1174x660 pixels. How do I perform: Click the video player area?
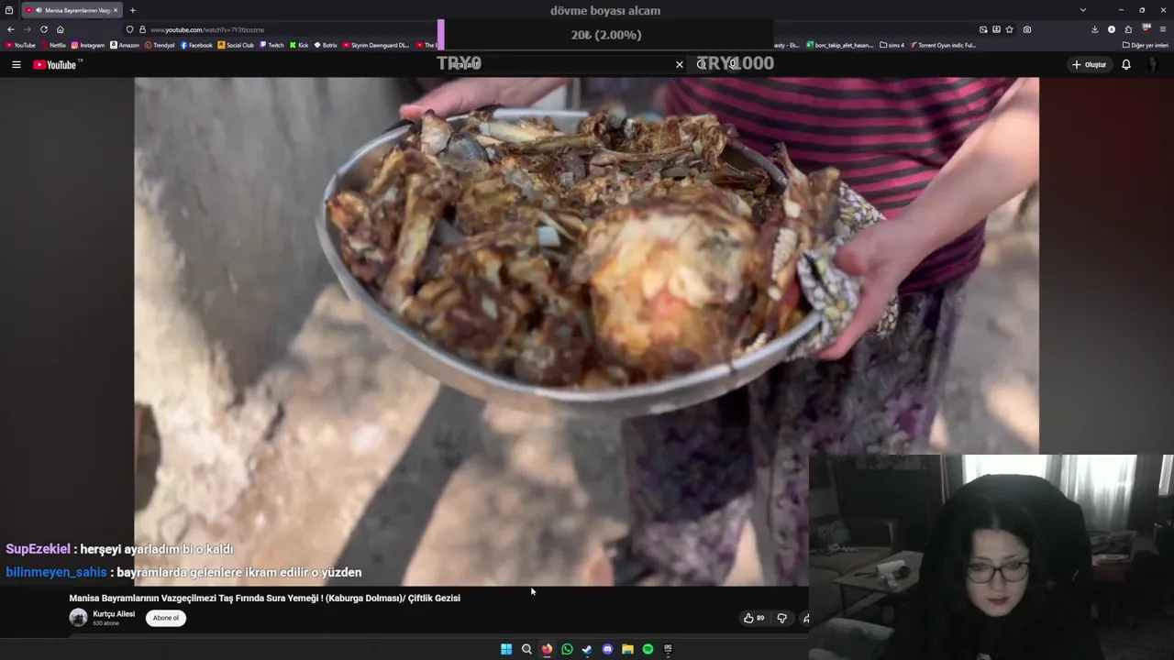(587, 330)
